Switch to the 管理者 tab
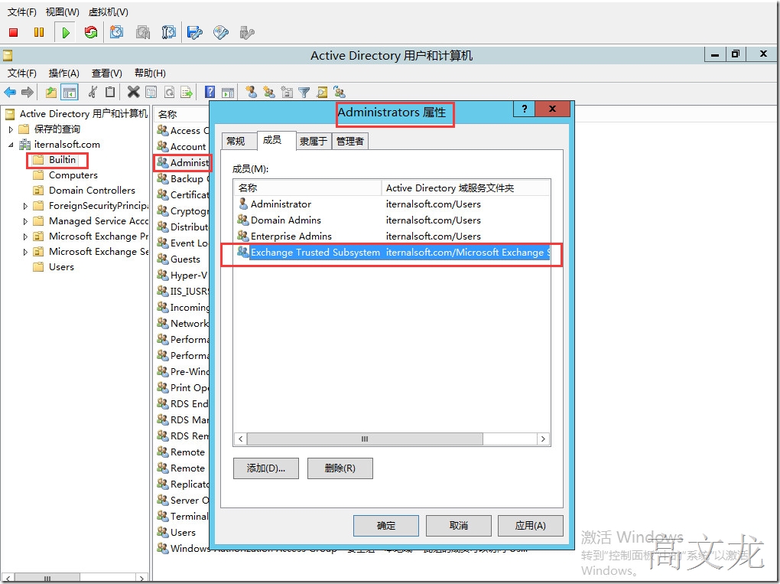780x584 pixels. pyautogui.click(x=350, y=142)
